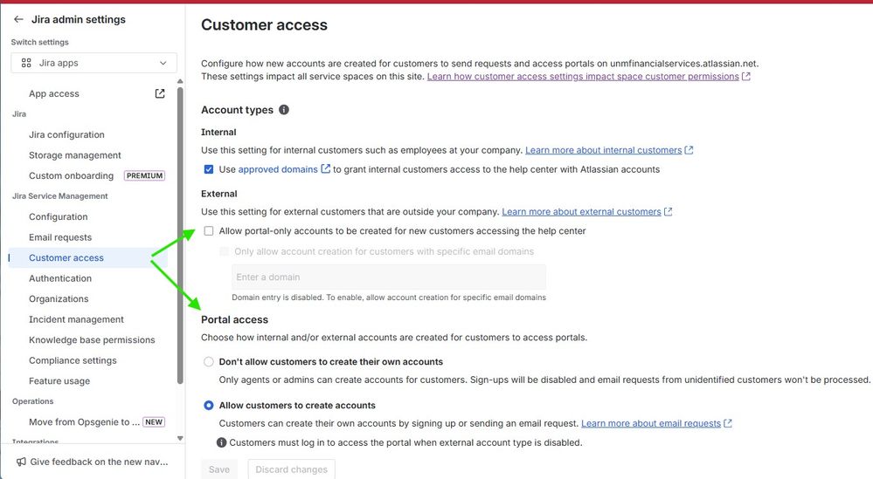Click the App access external link icon
The height and width of the screenshot is (479, 873).
click(x=160, y=93)
